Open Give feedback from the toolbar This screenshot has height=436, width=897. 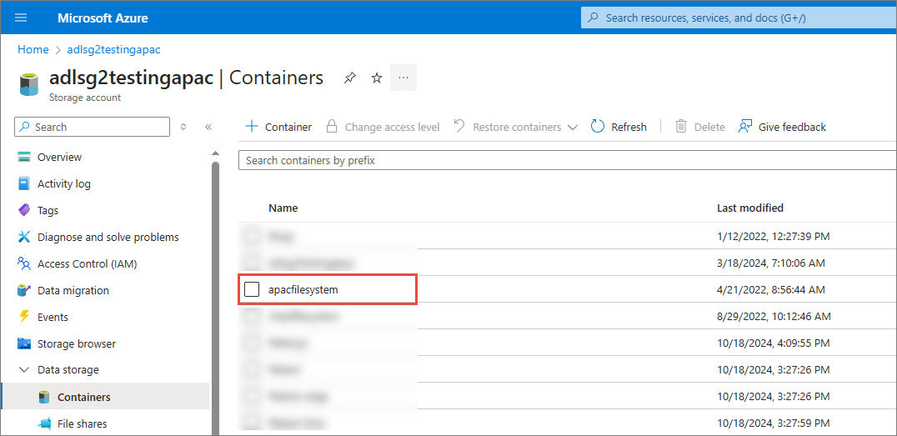click(782, 127)
